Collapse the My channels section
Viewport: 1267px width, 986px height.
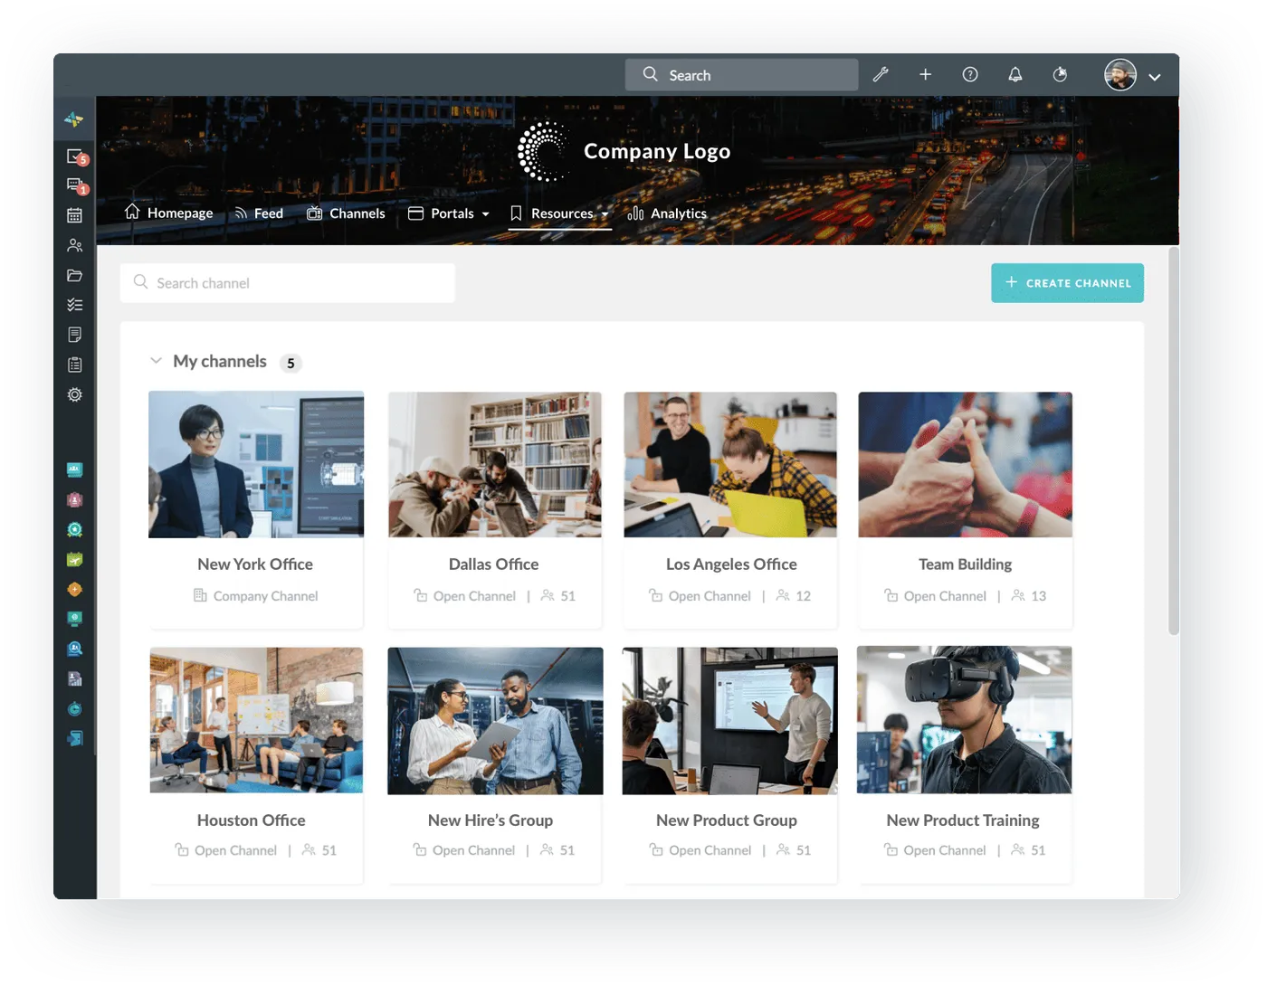click(x=156, y=361)
